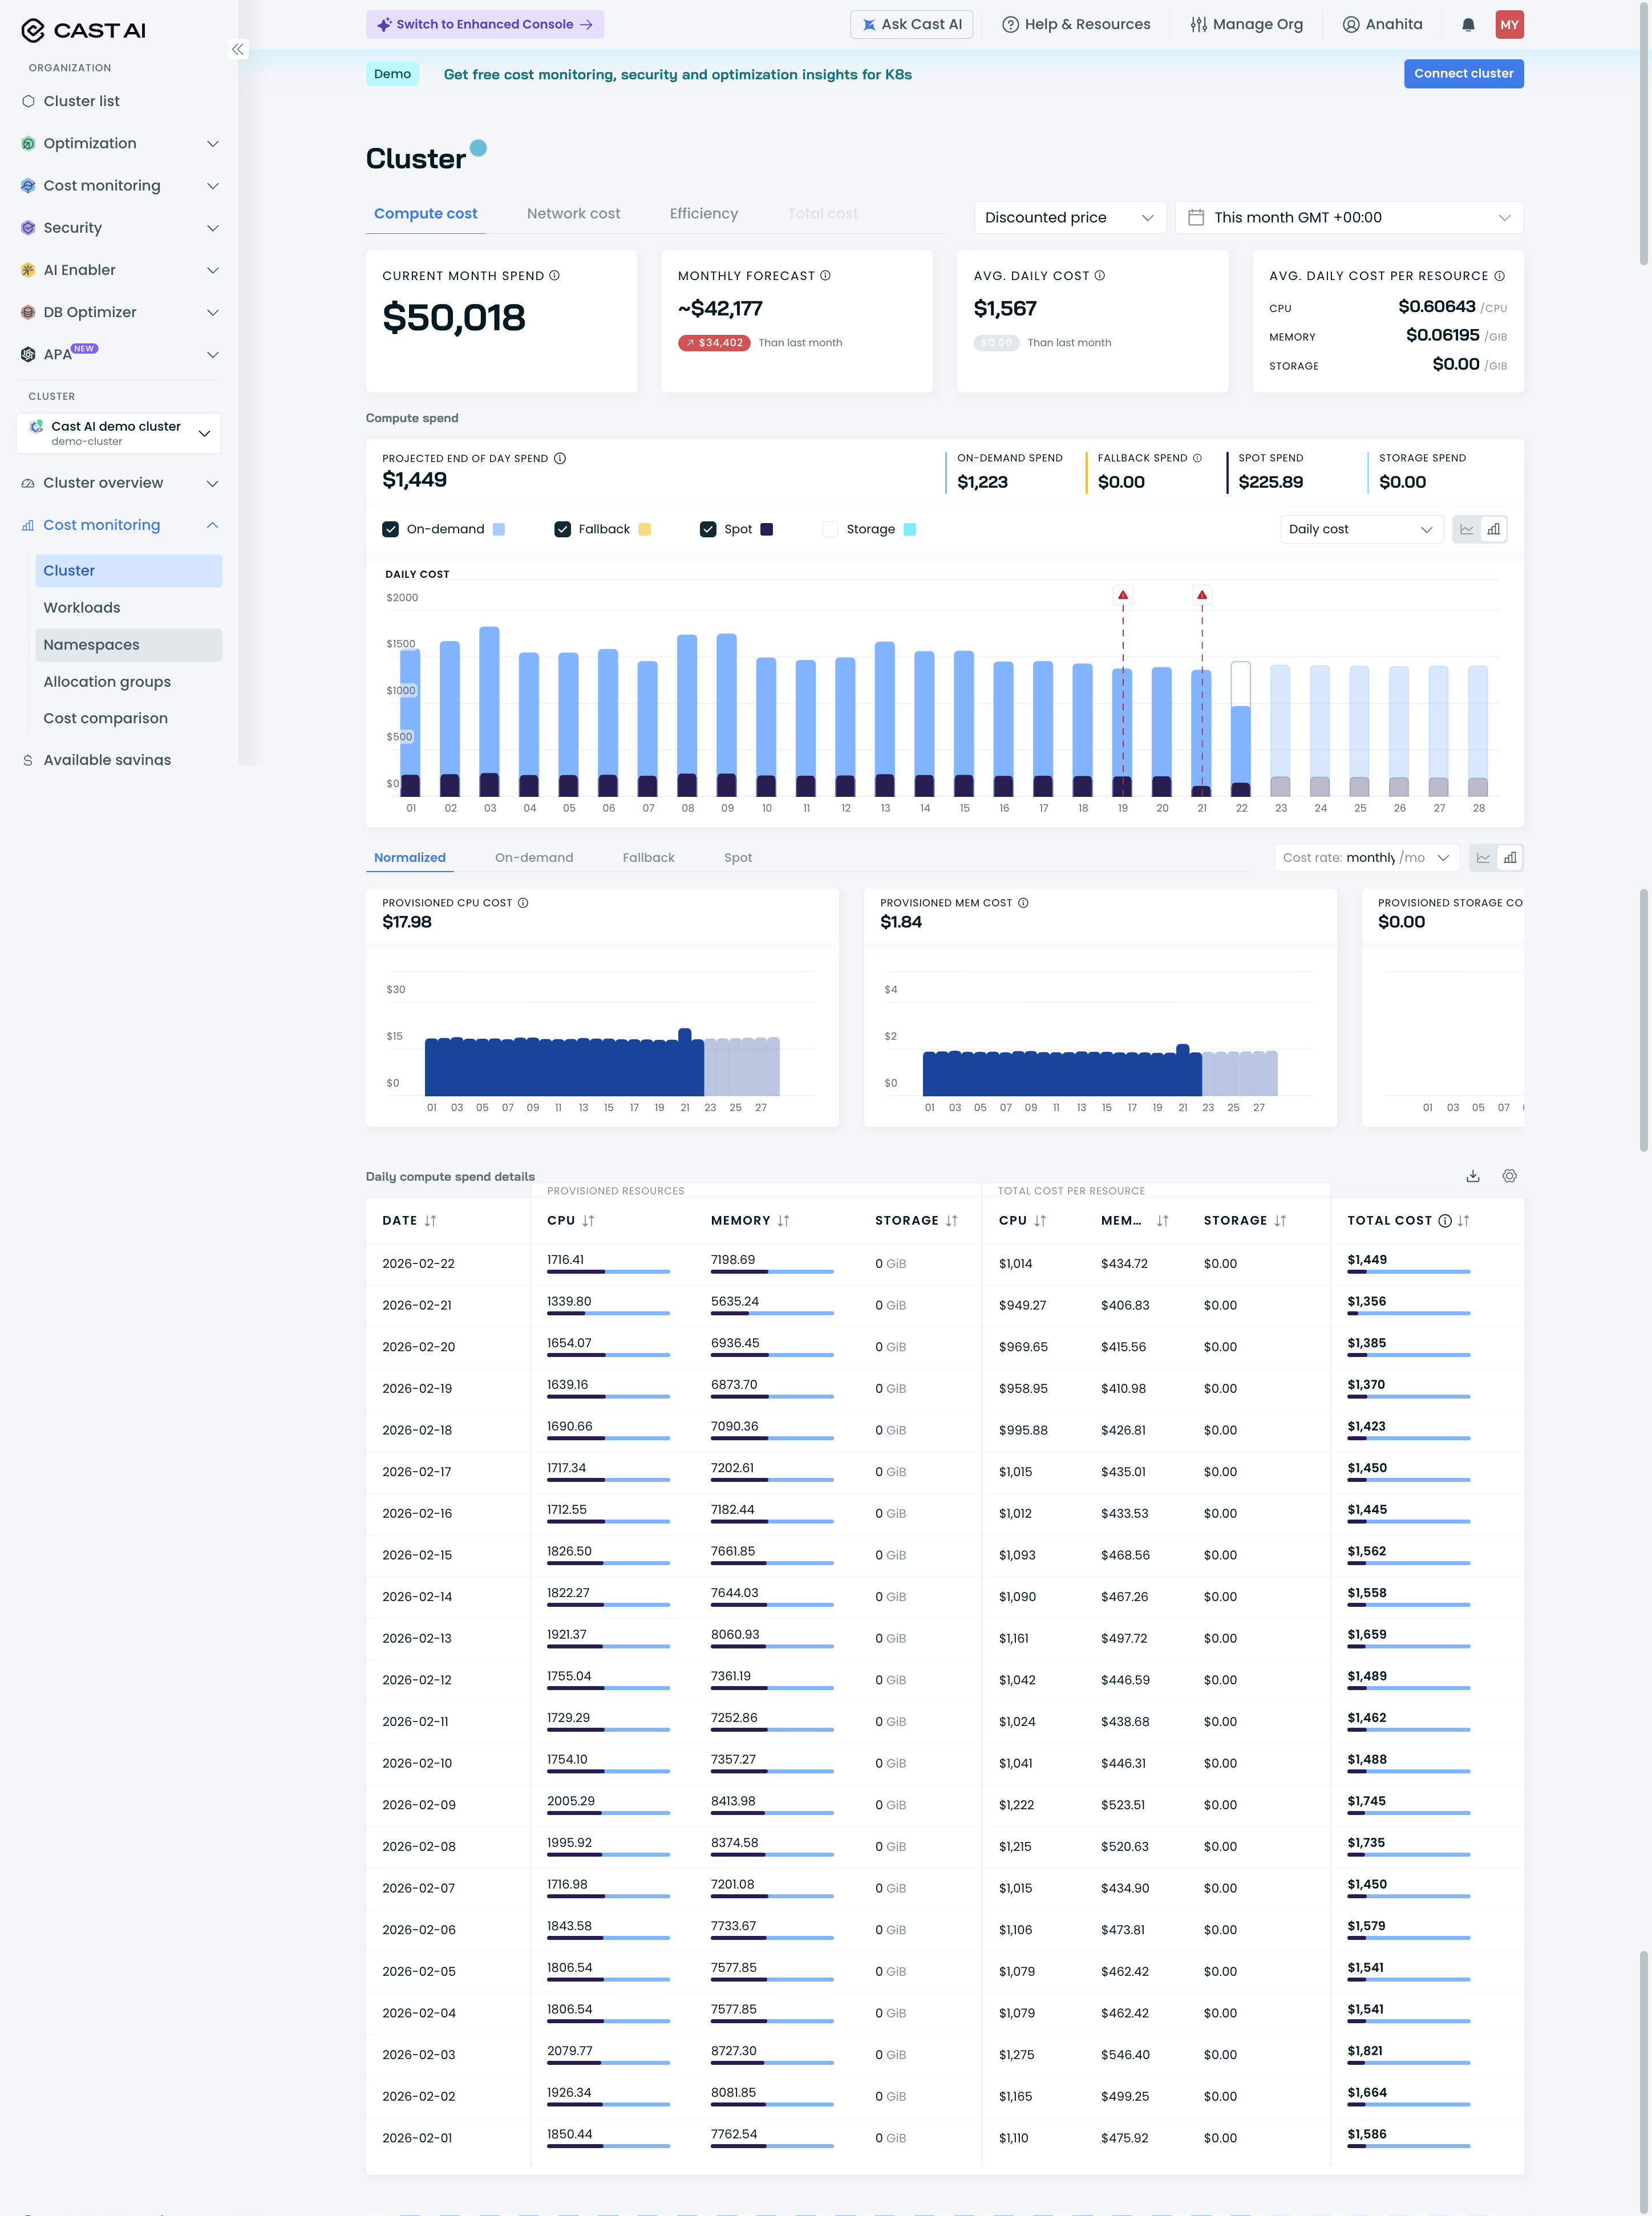The width and height of the screenshot is (1652, 2216).
Task: Download daily compute spend details
Action: 1472,1176
